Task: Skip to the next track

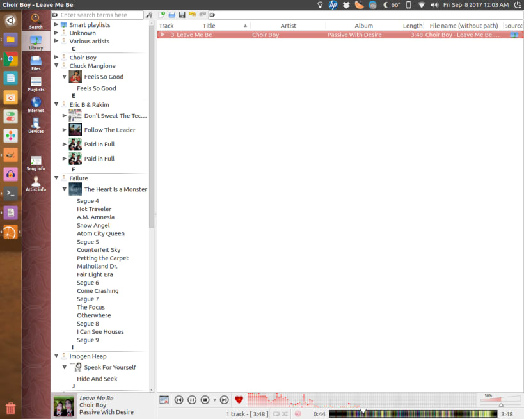Action: [x=224, y=400]
